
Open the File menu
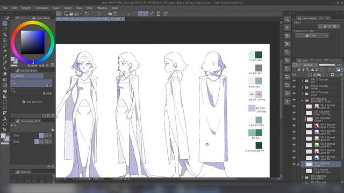pyautogui.click(x=5, y=8)
